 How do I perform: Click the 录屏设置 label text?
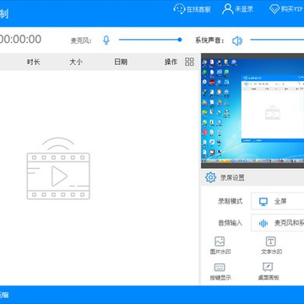click(x=232, y=178)
